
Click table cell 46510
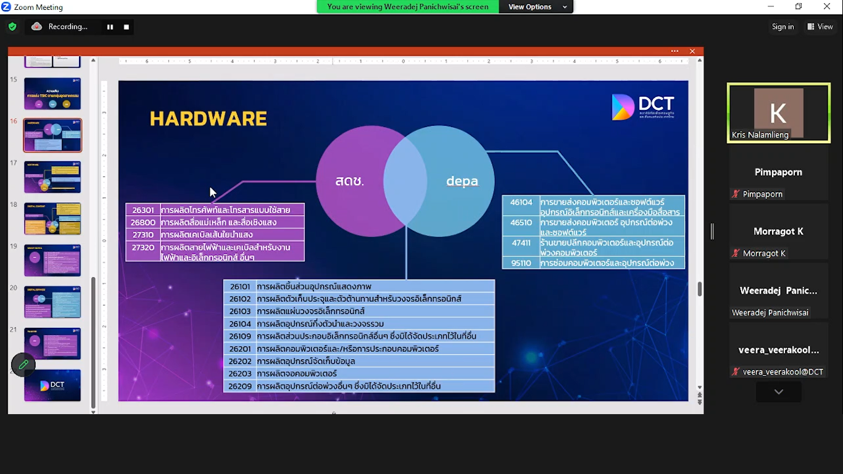point(521,227)
